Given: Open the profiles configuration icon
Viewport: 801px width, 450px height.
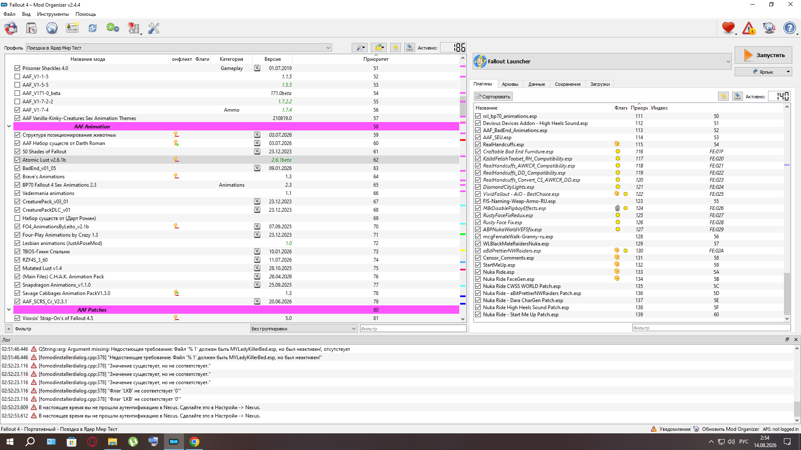Looking at the screenshot, I should click(x=72, y=28).
